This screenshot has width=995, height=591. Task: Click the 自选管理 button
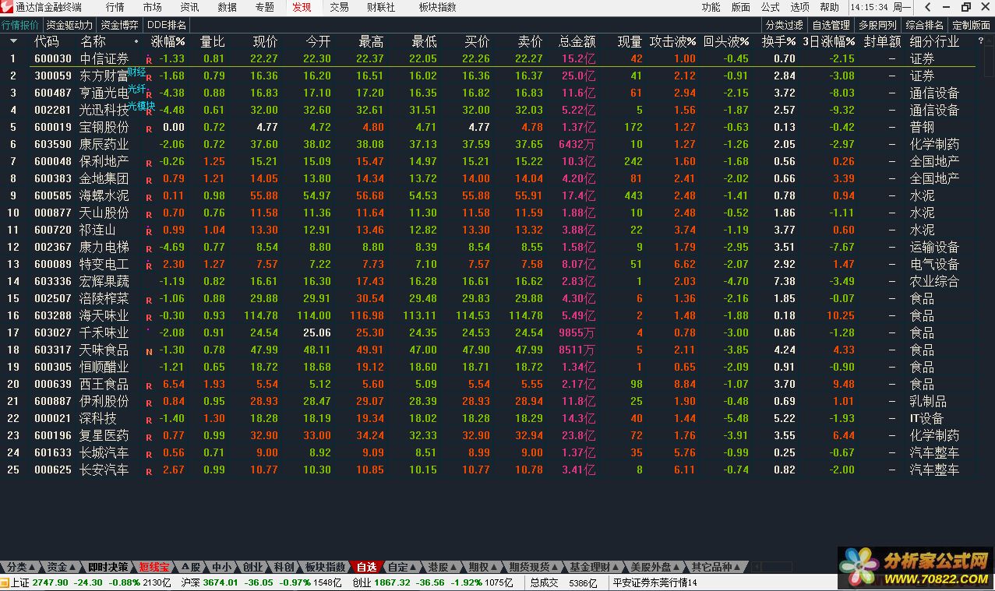click(831, 25)
